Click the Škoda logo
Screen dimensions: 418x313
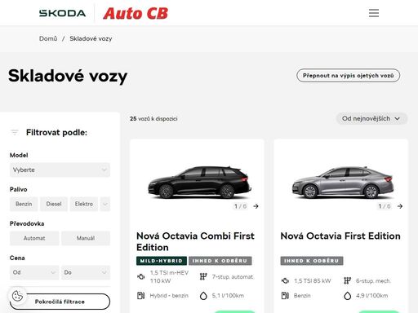coord(62,13)
